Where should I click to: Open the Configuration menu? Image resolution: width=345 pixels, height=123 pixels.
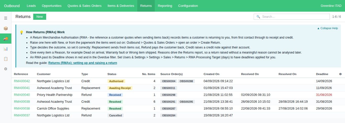[x=188, y=6]
